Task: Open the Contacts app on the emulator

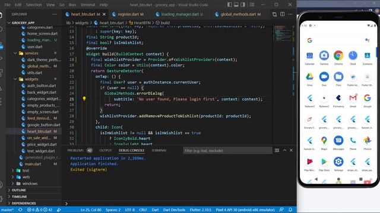Action: pyautogui.click(x=367, y=56)
